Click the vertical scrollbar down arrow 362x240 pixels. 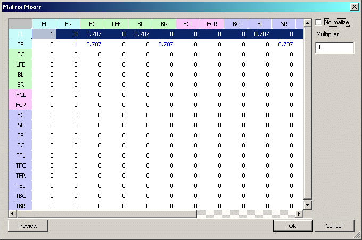coord(307,205)
